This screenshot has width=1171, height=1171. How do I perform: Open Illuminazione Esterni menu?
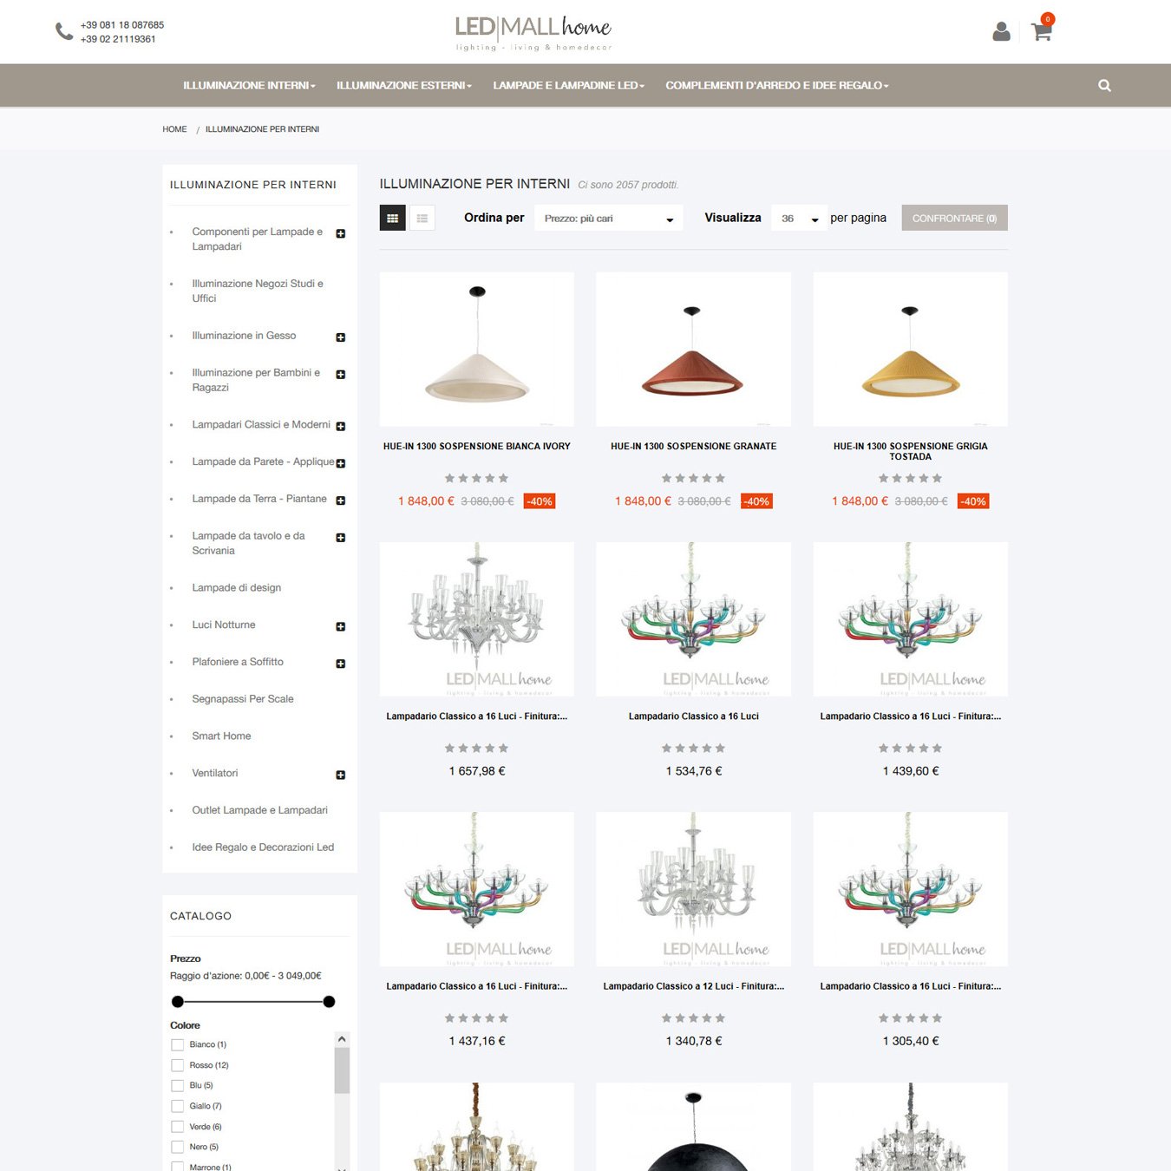point(404,85)
